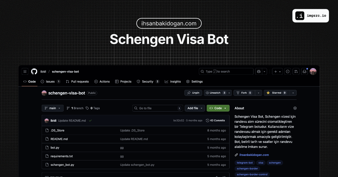This screenshot has width=338, height=177.
Task: Click the user profile avatar
Action: 313,71
